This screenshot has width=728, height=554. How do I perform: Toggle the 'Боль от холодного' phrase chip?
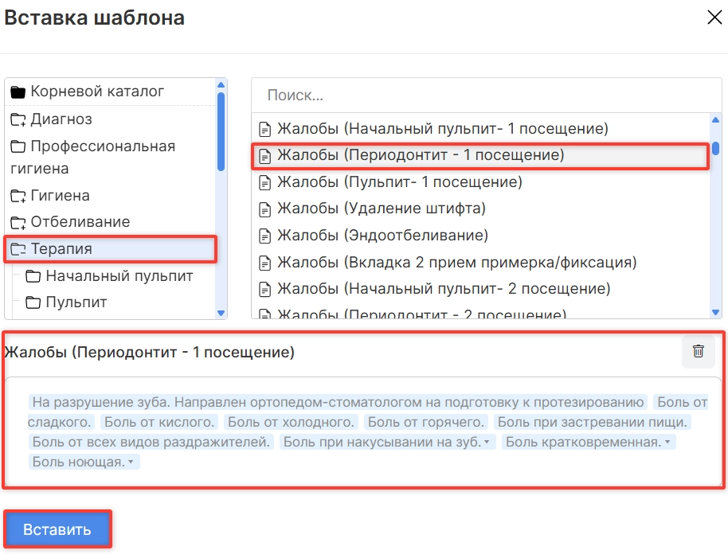coord(291,423)
